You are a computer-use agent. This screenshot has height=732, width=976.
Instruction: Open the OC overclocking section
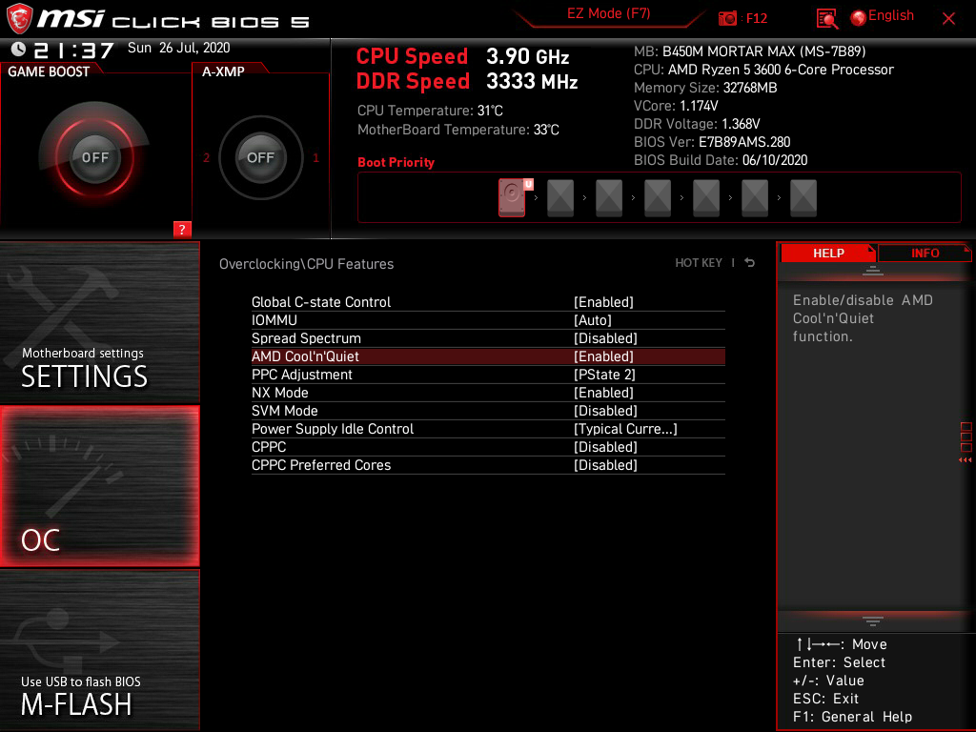pyautogui.click(x=99, y=486)
